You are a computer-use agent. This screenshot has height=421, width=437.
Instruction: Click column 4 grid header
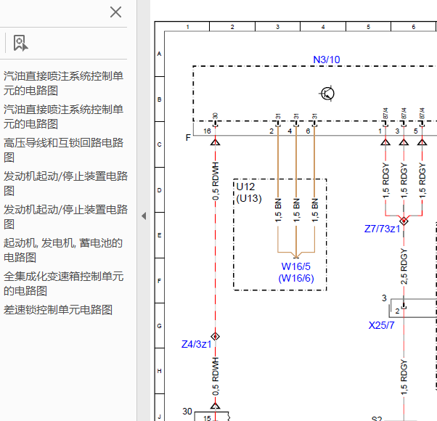tap(323, 27)
